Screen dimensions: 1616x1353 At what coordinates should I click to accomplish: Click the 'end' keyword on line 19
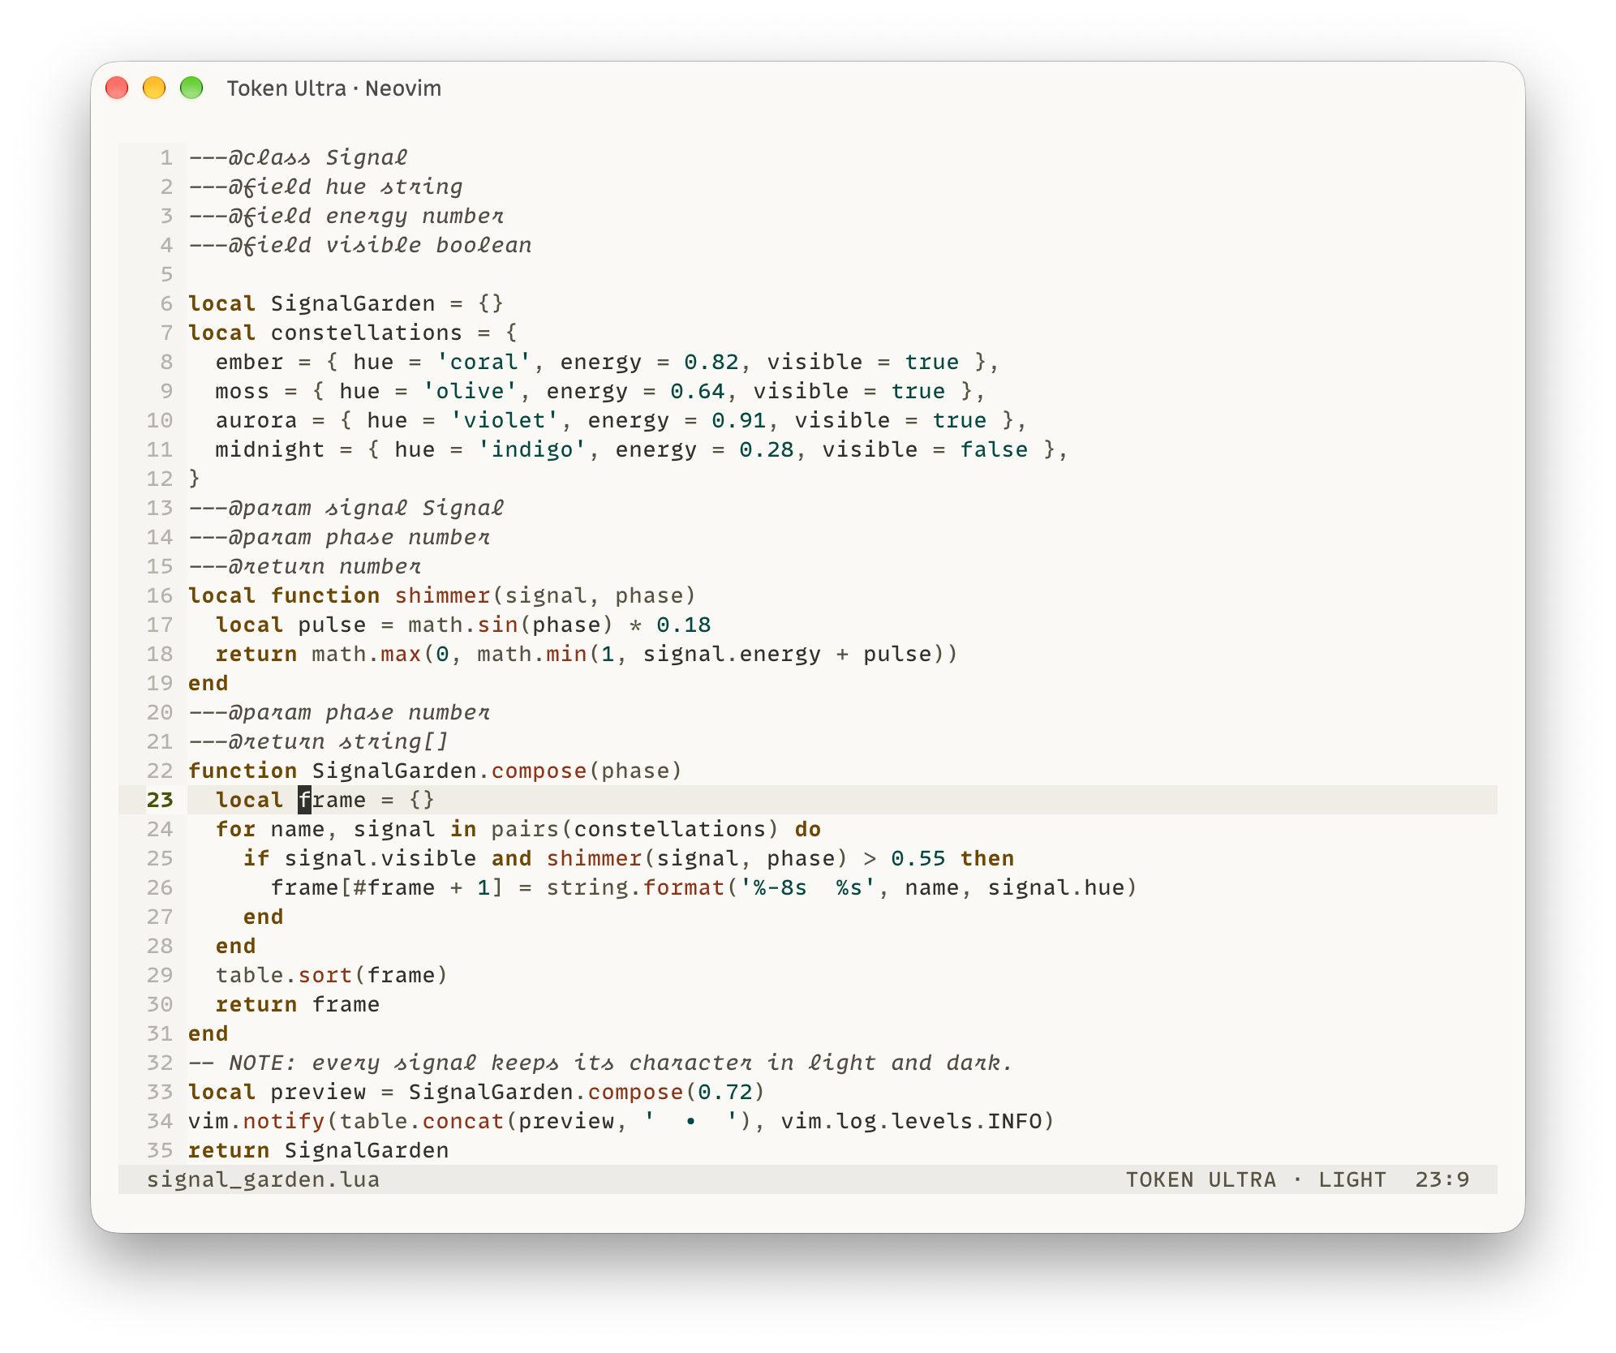pos(208,683)
